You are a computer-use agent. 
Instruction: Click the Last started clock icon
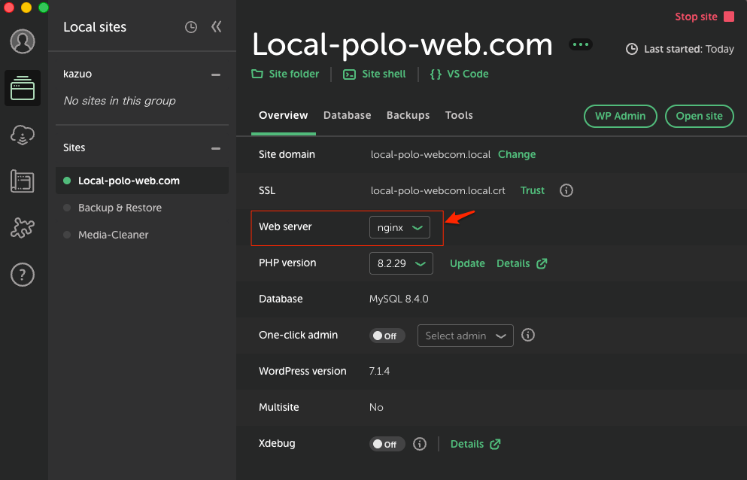tap(632, 49)
